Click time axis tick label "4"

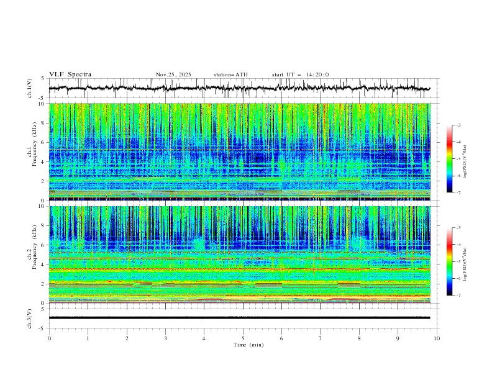pos(204,338)
